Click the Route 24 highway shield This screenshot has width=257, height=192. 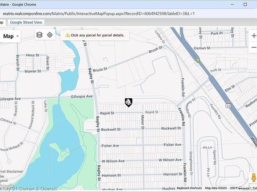[228, 104]
